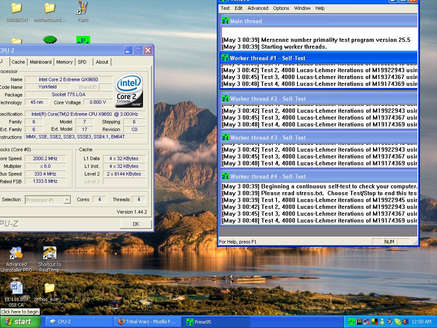437x328 pixels.
Task: Click the volume speaker tray icon
Action: (405, 322)
